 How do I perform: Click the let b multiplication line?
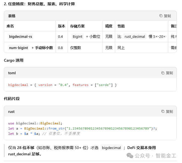44,134
